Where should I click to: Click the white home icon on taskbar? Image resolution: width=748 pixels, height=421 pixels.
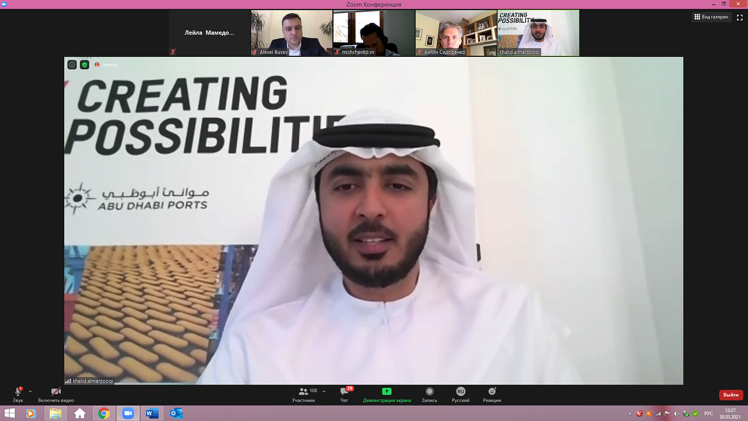(80, 414)
